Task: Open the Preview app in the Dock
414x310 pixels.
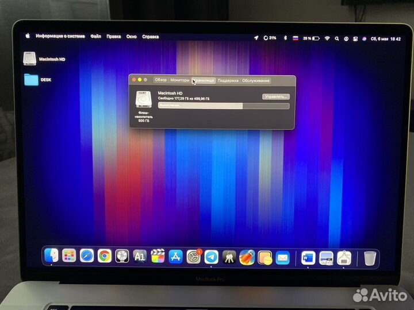Action: pos(326,258)
